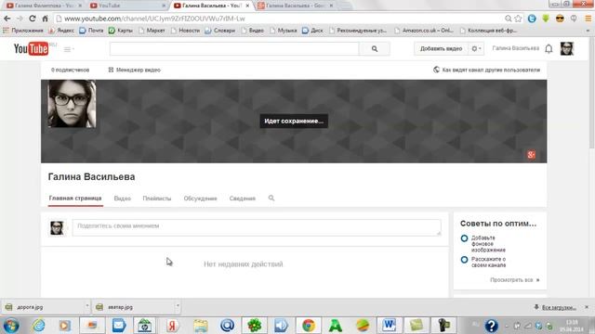Open the notifications bell
This screenshot has width=595, height=334.
point(549,49)
